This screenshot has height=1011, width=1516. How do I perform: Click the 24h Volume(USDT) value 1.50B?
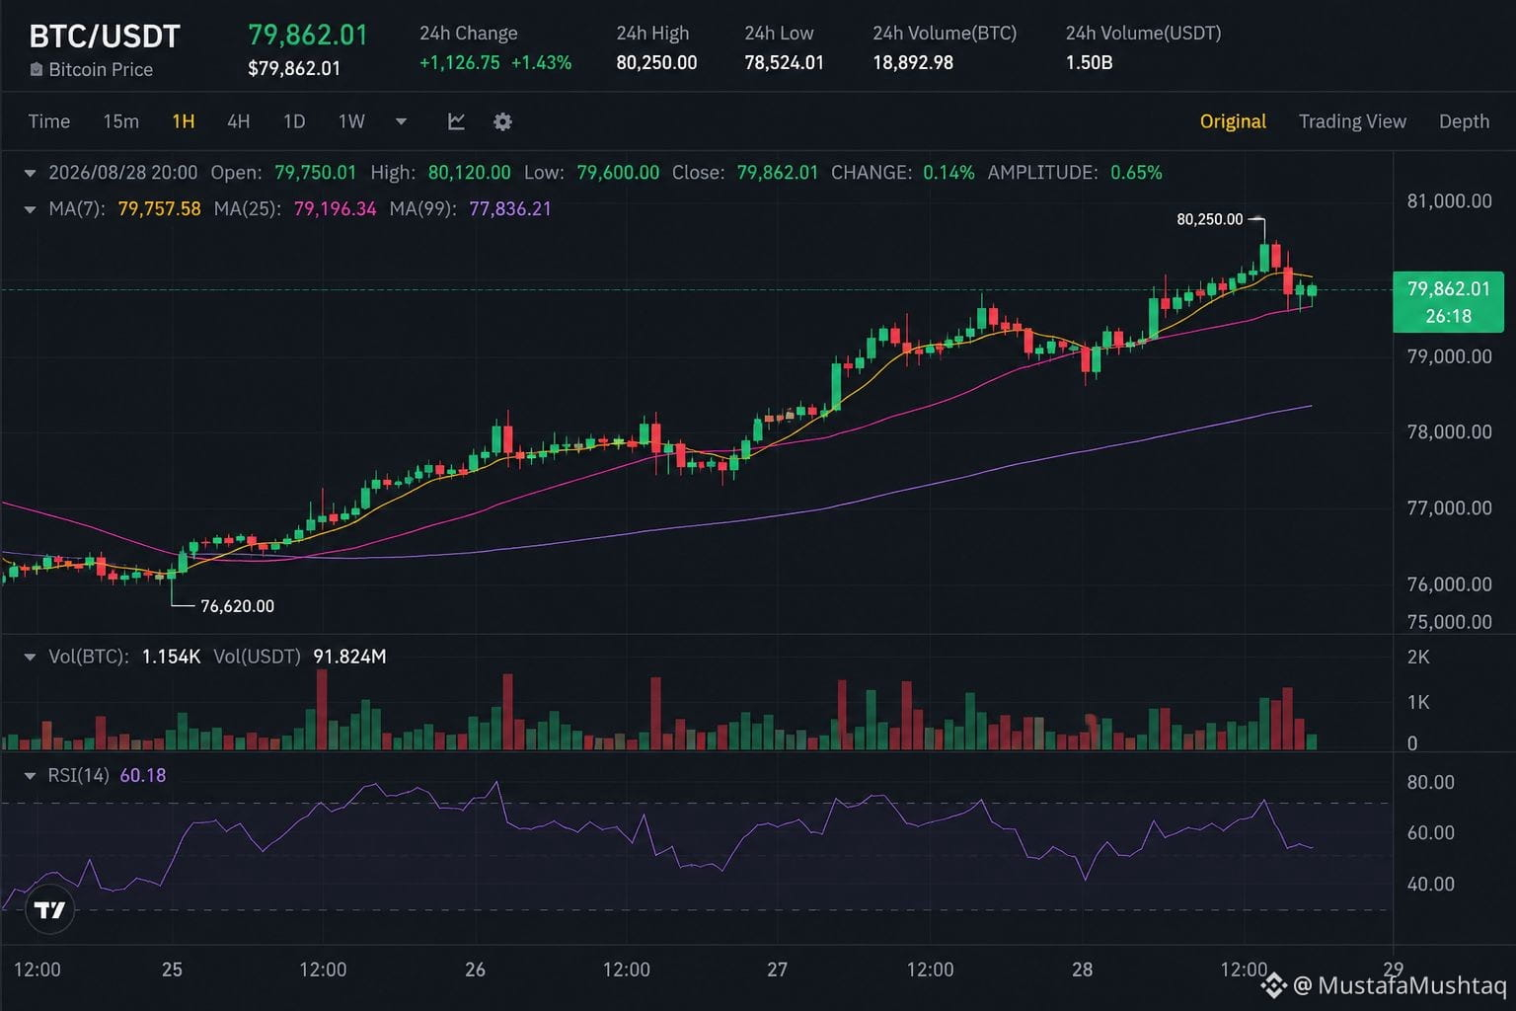point(1089,62)
